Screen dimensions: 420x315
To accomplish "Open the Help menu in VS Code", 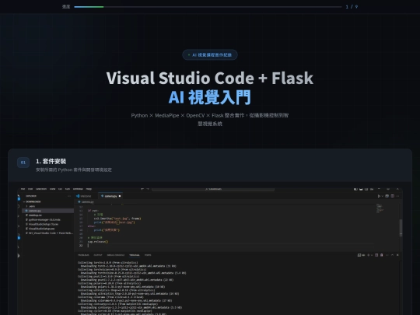I will click(x=89, y=189).
